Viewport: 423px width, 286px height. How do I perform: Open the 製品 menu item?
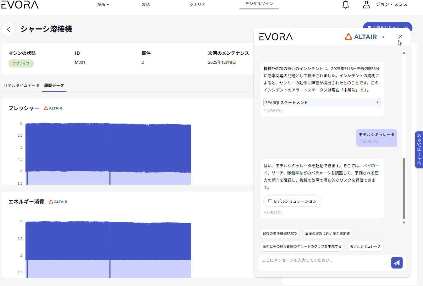(x=146, y=5)
